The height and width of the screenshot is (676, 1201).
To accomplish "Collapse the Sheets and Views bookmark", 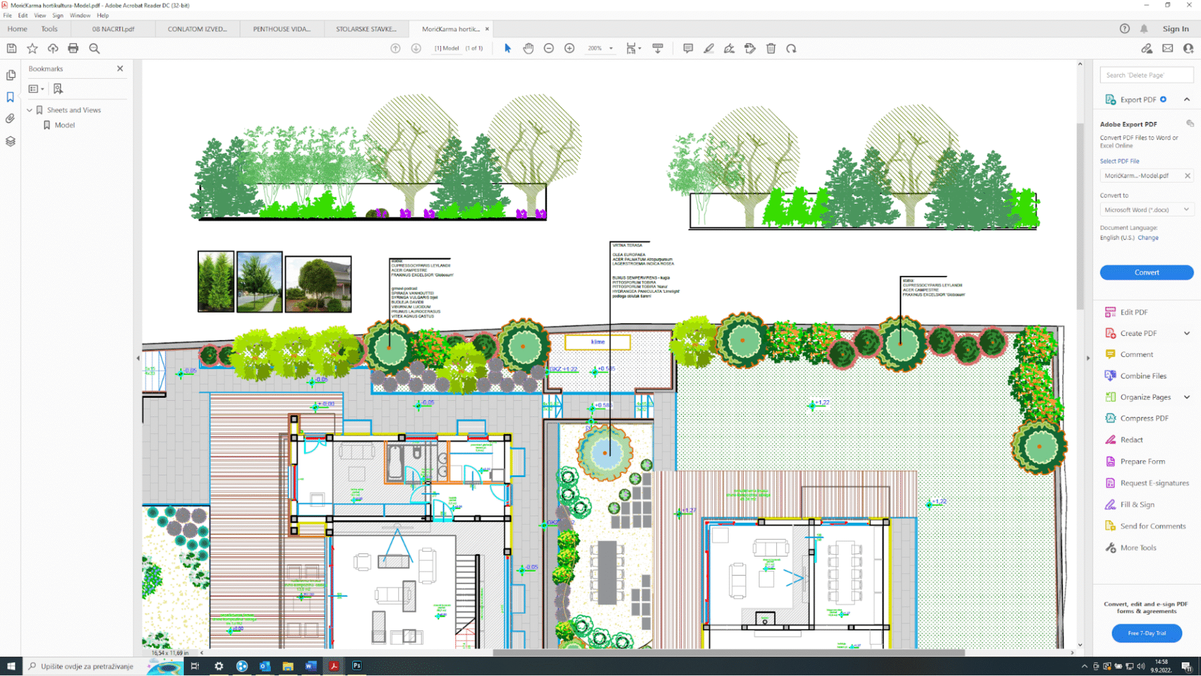I will [x=29, y=110].
